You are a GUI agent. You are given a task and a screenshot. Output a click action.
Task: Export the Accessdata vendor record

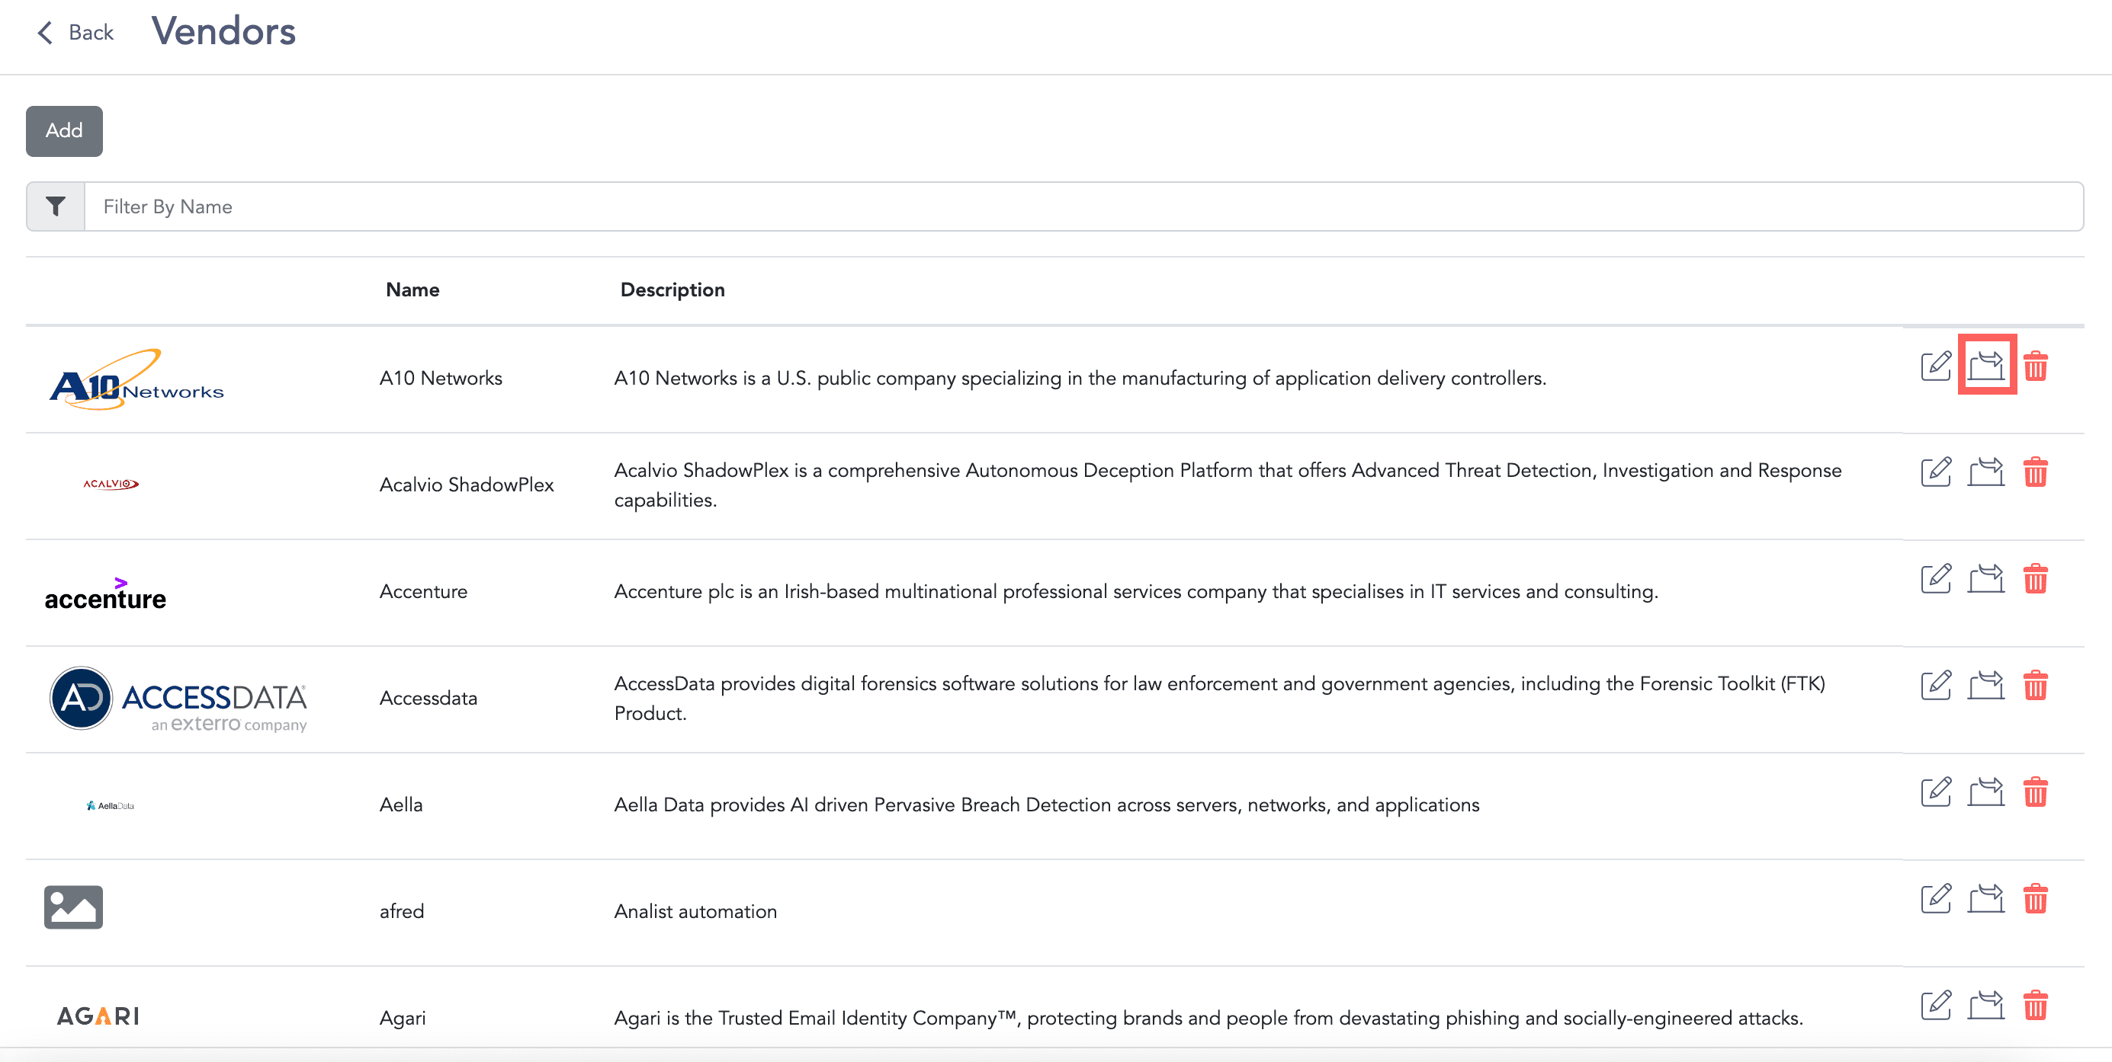click(x=1986, y=685)
